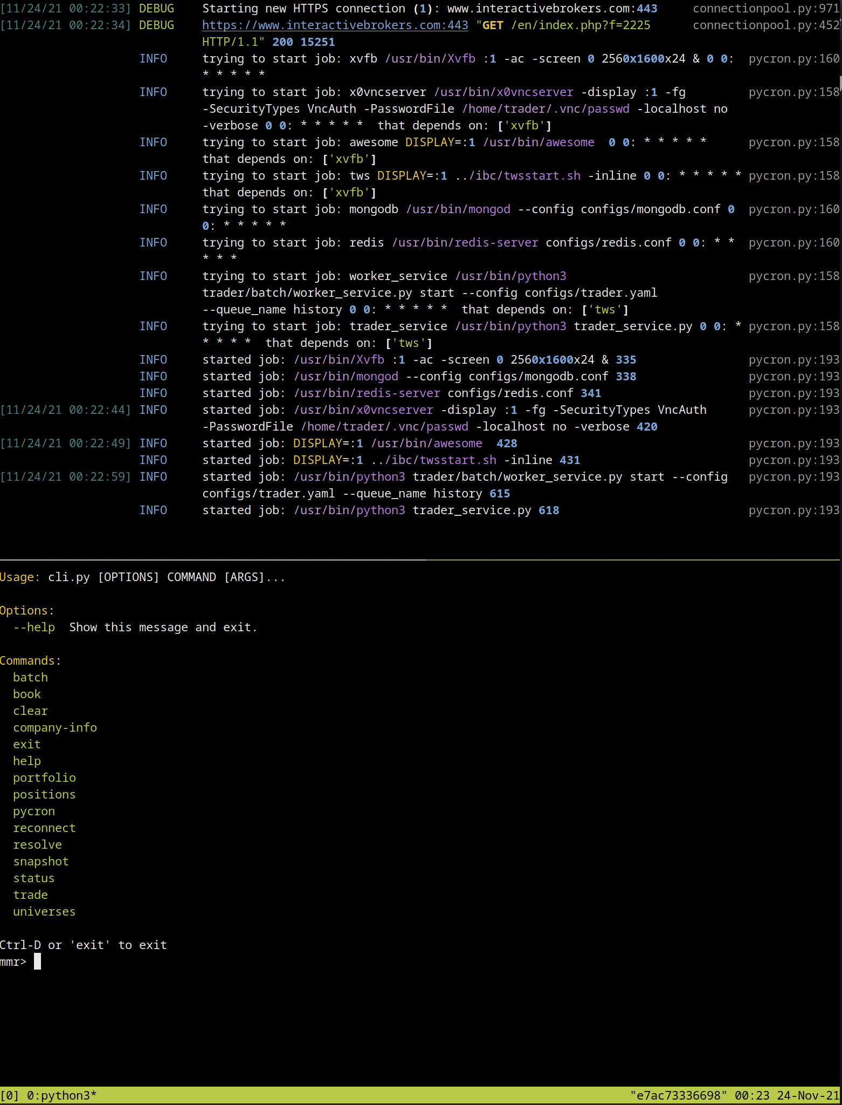Place cursor at the mmr> prompt
This screenshot has height=1105, width=842.
[37, 961]
